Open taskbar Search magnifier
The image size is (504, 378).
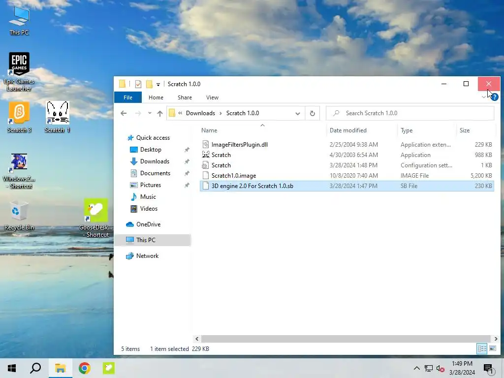(x=35, y=368)
